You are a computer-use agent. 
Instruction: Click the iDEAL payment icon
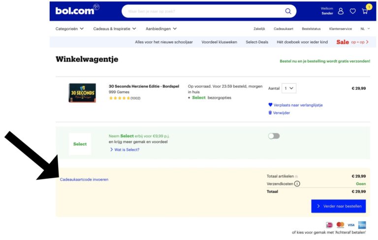pos(329,225)
